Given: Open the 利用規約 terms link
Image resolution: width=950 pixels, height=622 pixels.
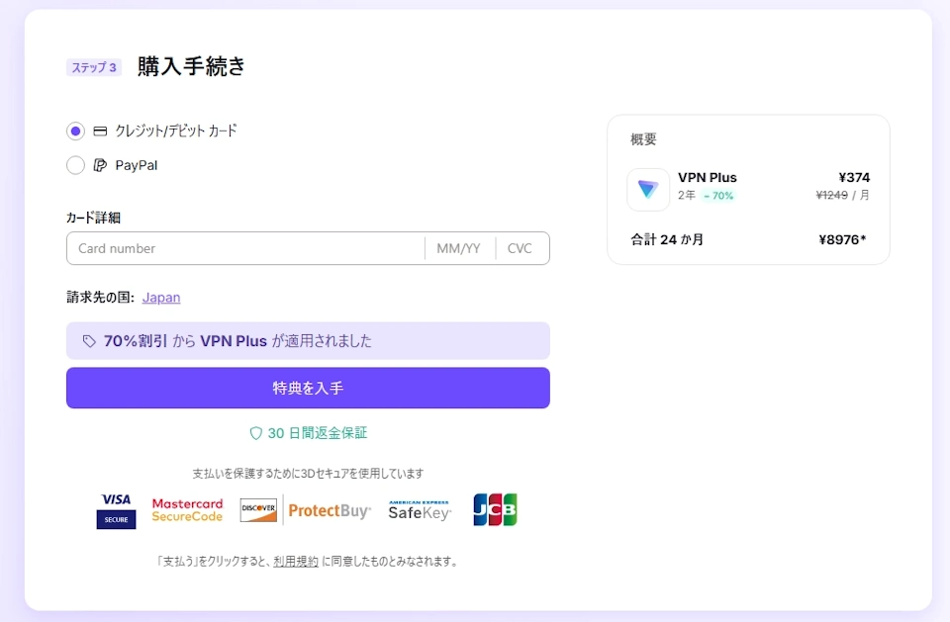Looking at the screenshot, I should [x=295, y=561].
